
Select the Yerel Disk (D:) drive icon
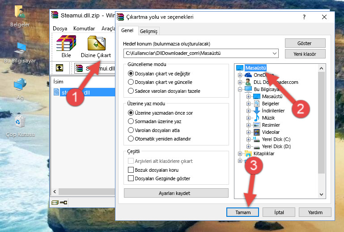pos(256,147)
